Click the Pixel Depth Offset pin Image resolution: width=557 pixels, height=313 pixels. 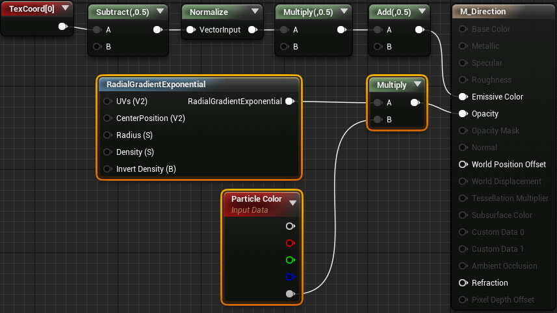[463, 300]
